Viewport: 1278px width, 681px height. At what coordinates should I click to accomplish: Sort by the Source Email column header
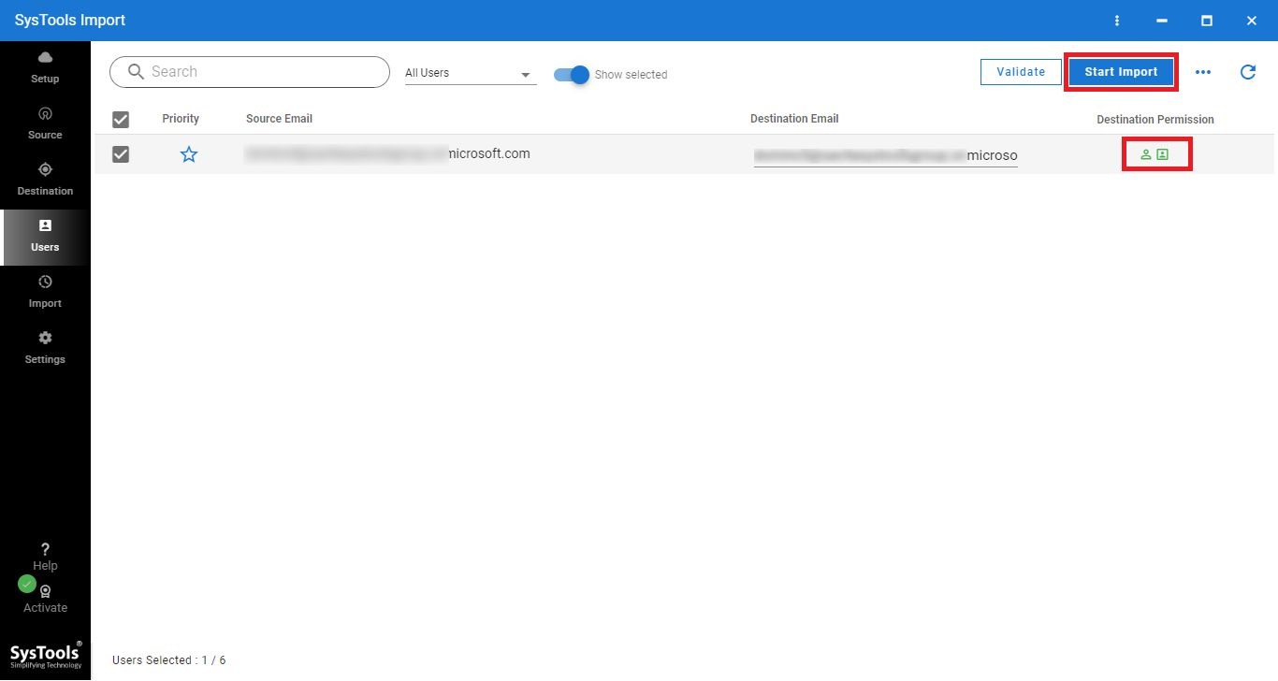coord(279,119)
